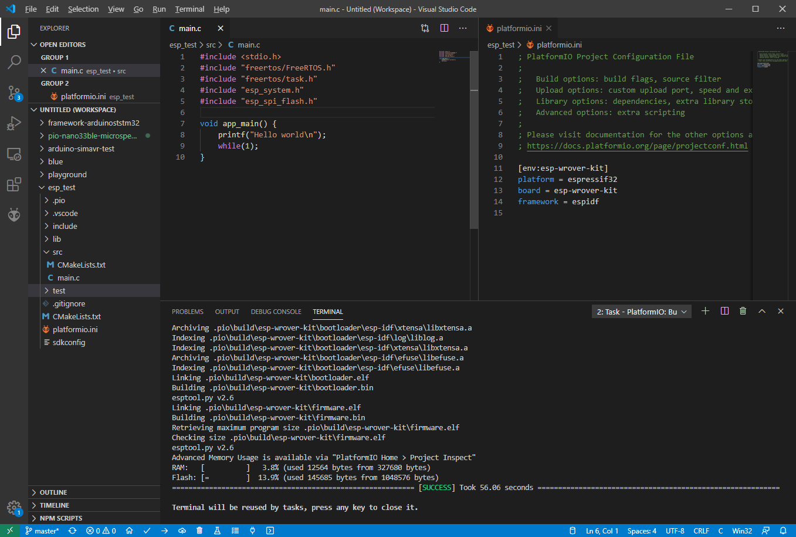This screenshot has height=537, width=796.
Task: Open PlatformIO Home from status bar
Action: (129, 531)
